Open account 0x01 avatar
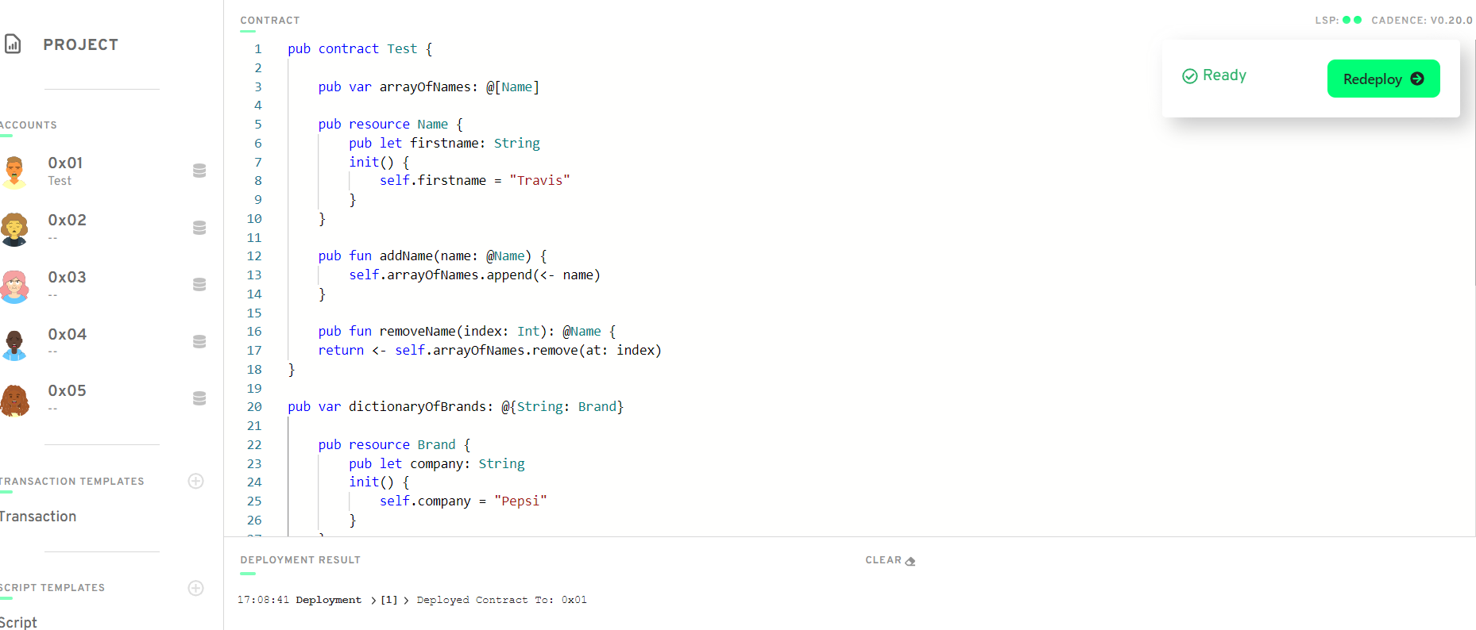This screenshot has height=630, width=1476. coord(14,172)
